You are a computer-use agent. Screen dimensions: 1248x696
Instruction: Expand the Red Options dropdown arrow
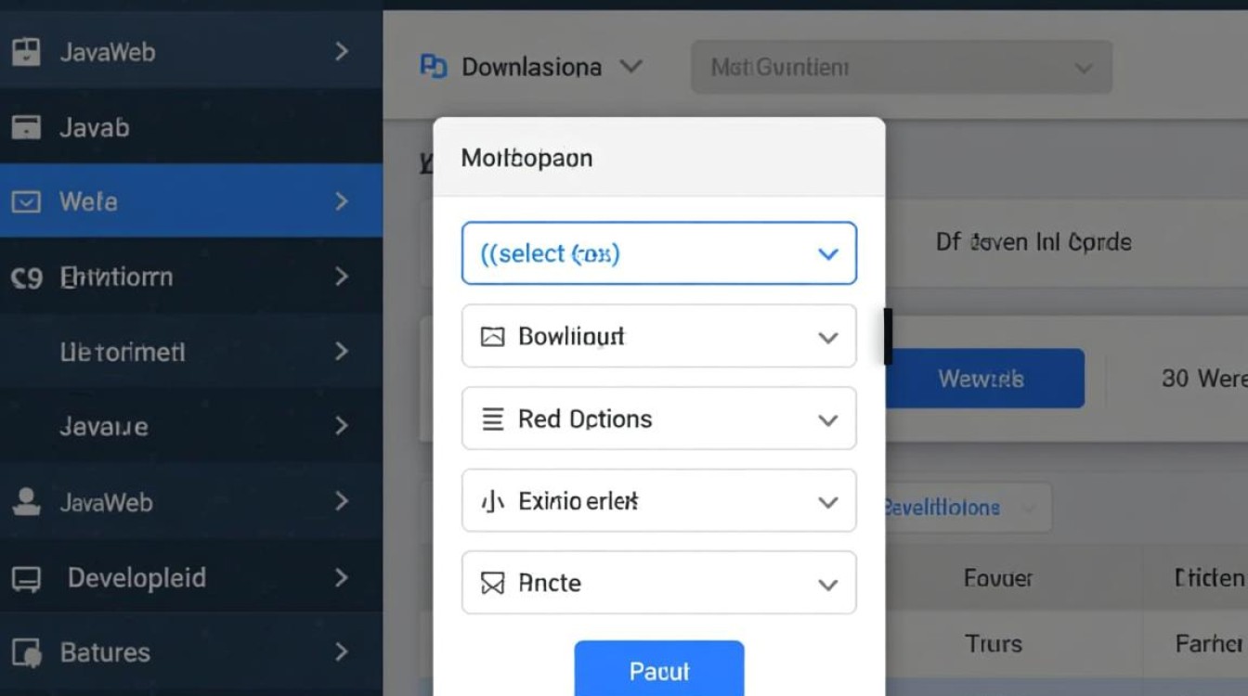(827, 420)
